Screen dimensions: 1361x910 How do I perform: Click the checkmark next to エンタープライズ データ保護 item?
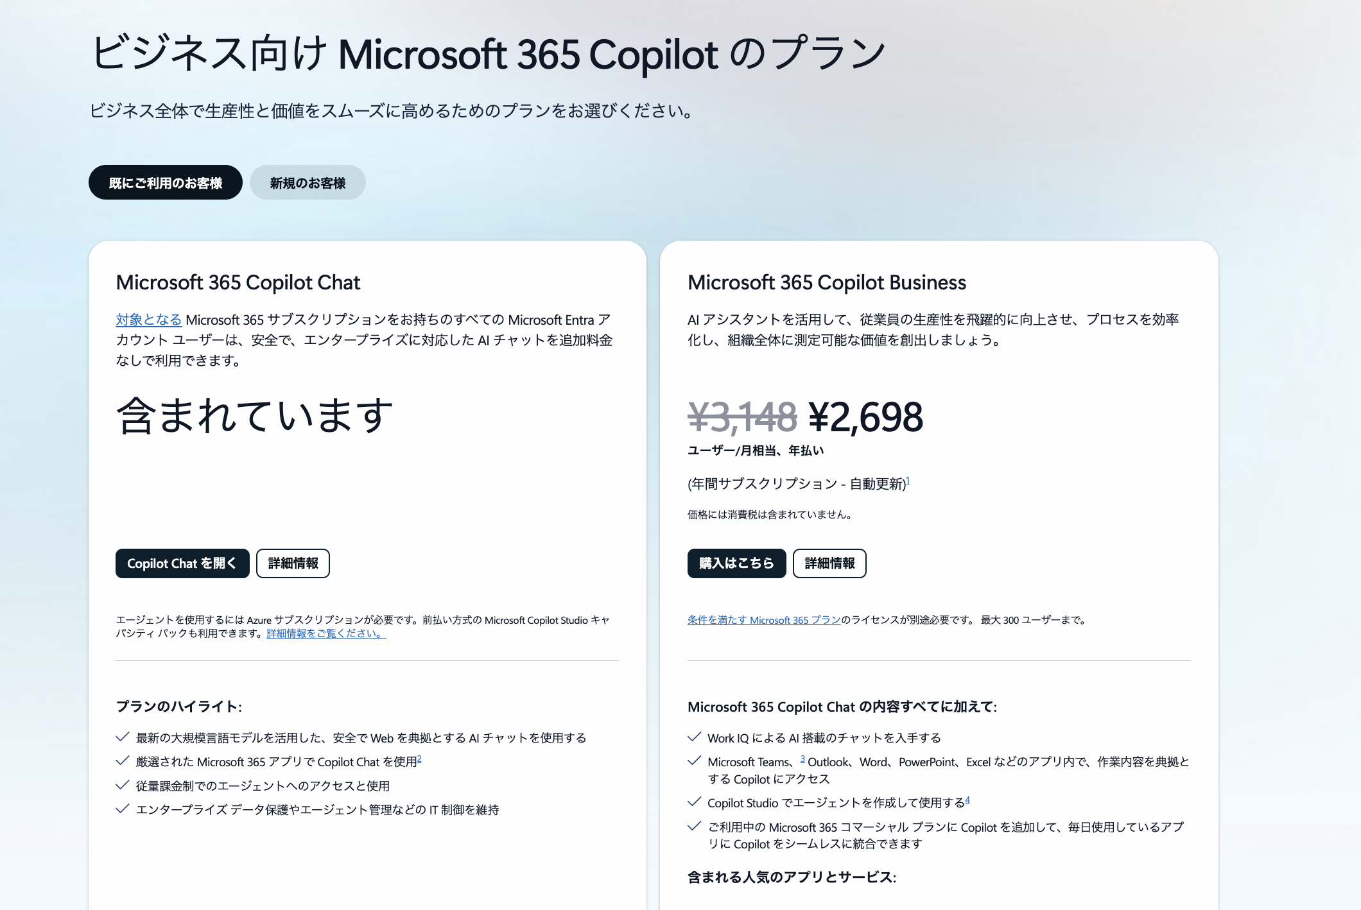click(x=123, y=809)
